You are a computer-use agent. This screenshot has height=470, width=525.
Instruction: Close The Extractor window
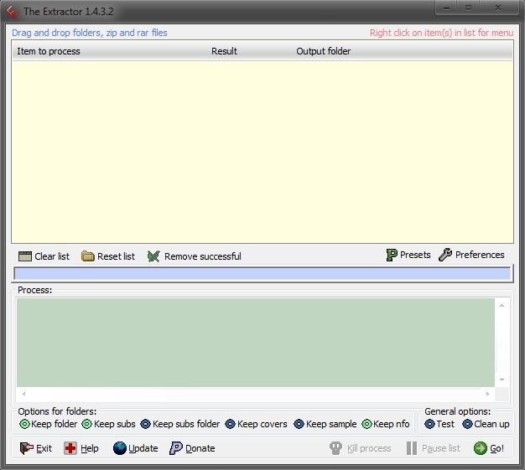[x=498, y=8]
